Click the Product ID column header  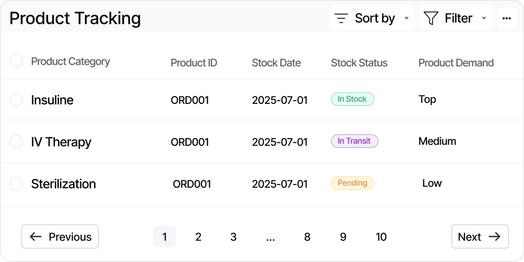(x=194, y=63)
